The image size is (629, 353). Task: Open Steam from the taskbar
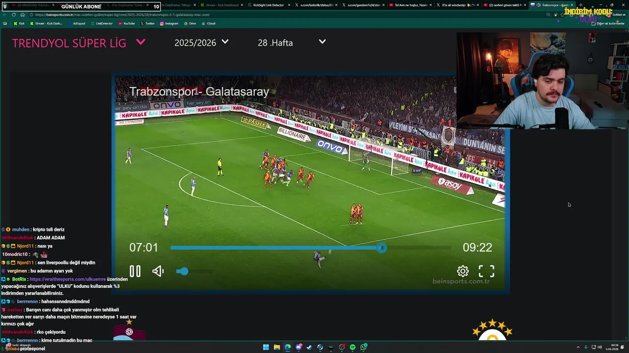pyautogui.click(x=309, y=347)
